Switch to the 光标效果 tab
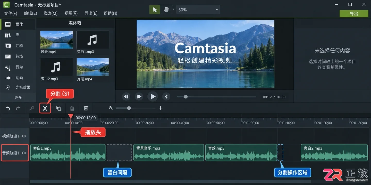Screen dimensions: 371x185 point(18,87)
